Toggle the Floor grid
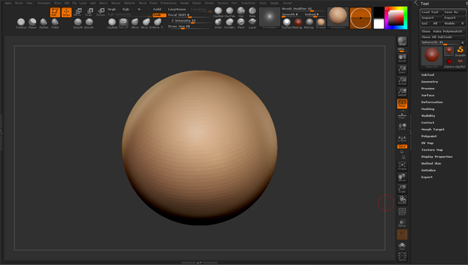This screenshot has width=468, height=265. click(x=402, y=116)
